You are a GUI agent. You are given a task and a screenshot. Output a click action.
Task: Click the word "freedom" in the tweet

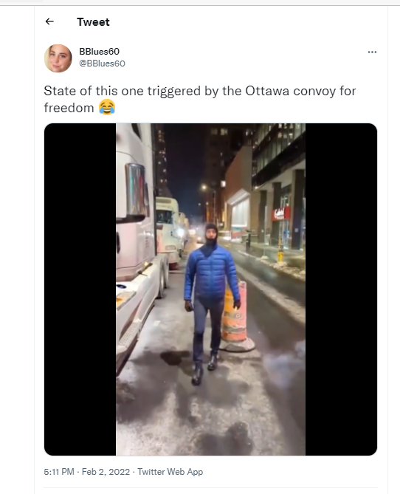point(69,108)
